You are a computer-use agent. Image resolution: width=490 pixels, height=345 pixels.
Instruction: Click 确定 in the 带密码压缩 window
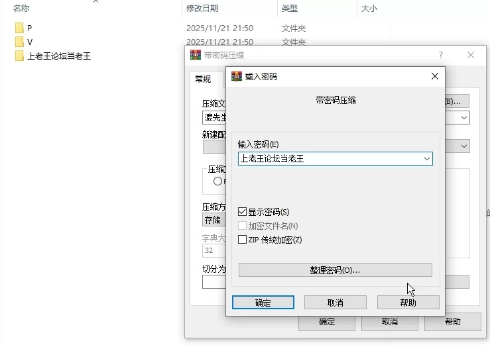(327, 322)
